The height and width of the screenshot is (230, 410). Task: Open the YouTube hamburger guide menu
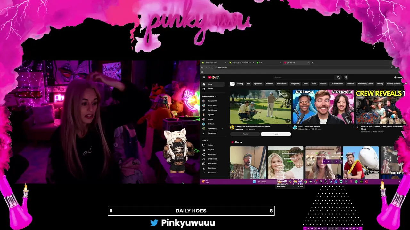pos(204,77)
